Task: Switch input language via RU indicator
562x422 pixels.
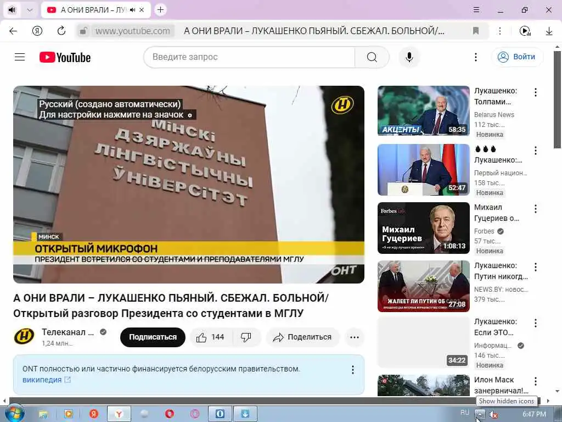Action: pos(464,413)
